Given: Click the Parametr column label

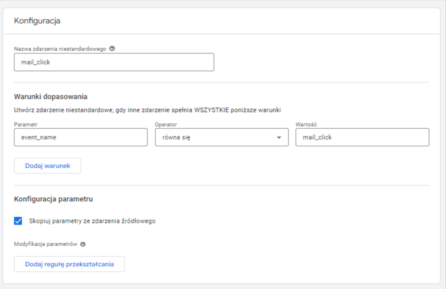Looking at the screenshot, I should click(26, 124).
